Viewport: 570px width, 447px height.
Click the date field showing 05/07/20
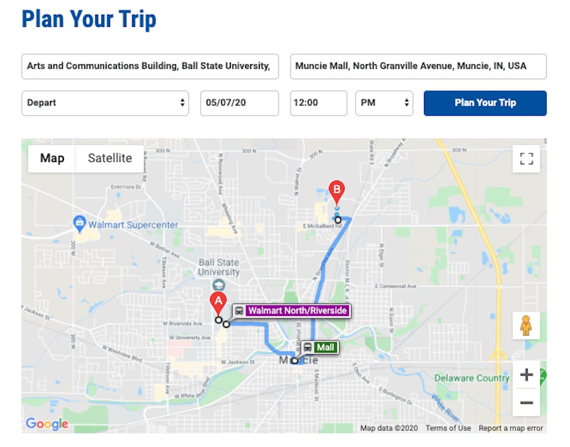pyautogui.click(x=239, y=103)
